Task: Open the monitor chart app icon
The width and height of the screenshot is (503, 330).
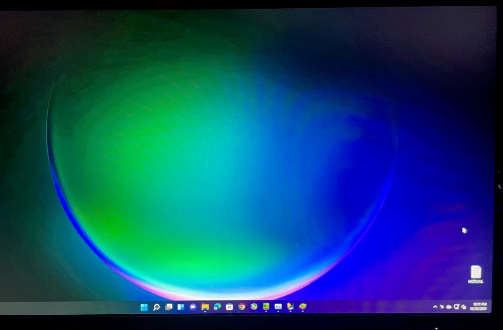Action: pos(278,307)
